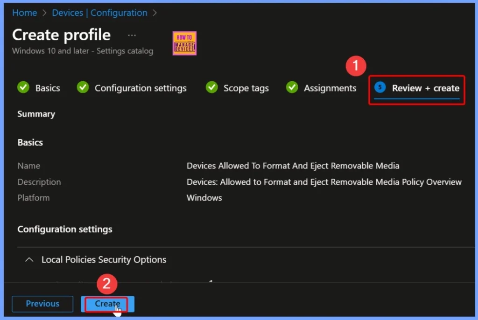The image size is (478, 320).
Task: Click the Scope tags green checkmark icon
Action: coord(211,88)
